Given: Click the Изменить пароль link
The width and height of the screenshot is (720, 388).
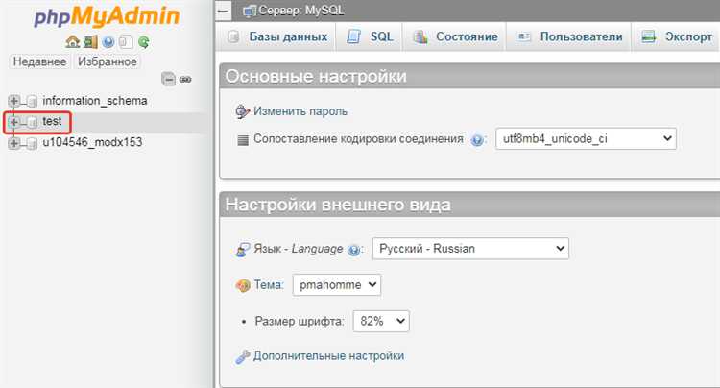Looking at the screenshot, I should [x=300, y=111].
